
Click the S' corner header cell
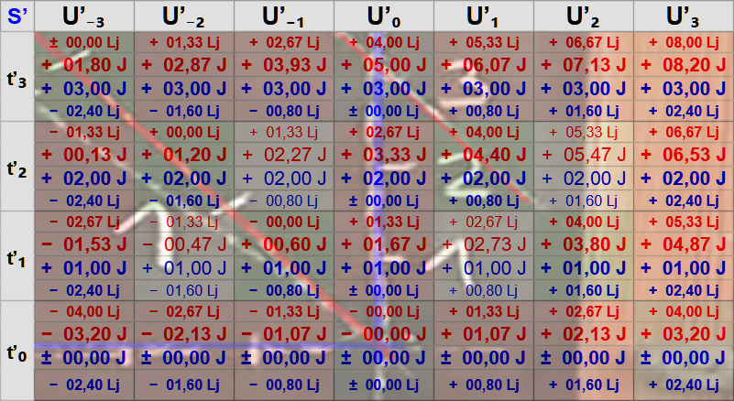click(x=16, y=16)
